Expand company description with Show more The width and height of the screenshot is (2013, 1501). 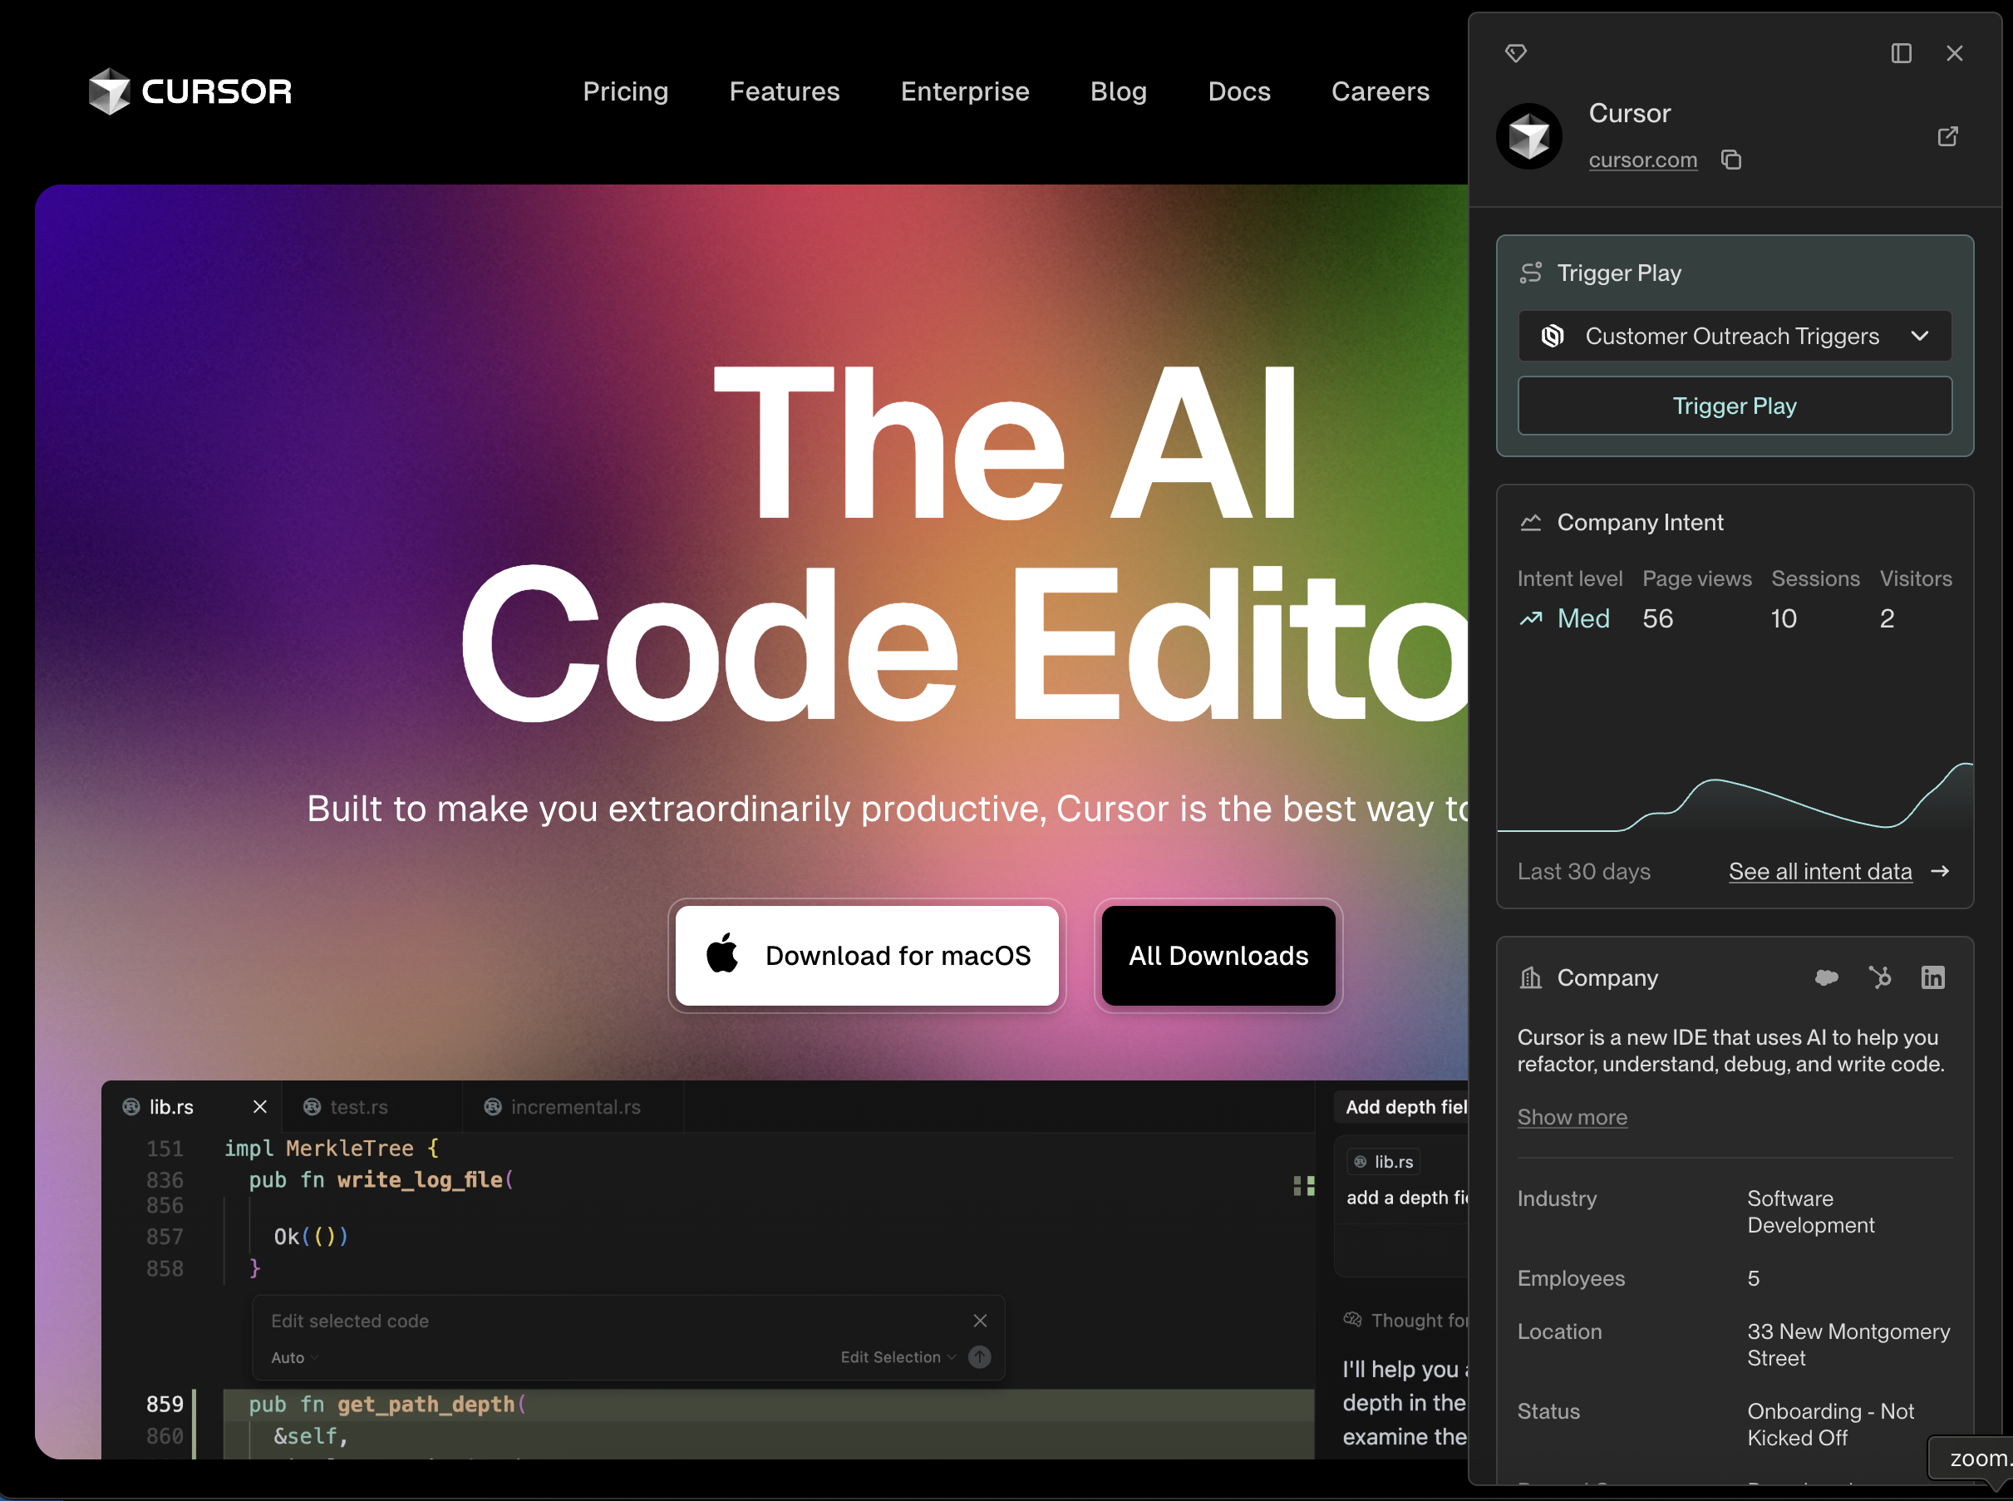[1572, 1117]
